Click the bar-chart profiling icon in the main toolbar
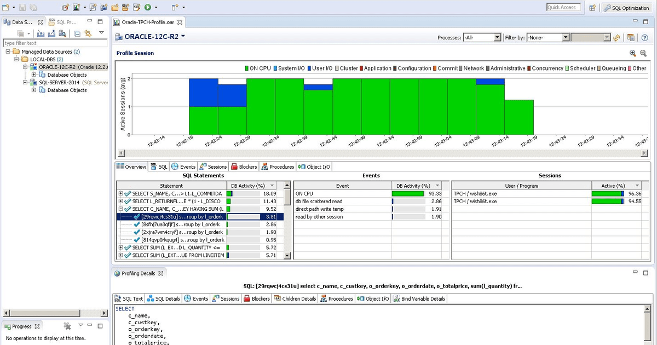Image resolution: width=657 pixels, height=345 pixels. pyautogui.click(x=76, y=8)
